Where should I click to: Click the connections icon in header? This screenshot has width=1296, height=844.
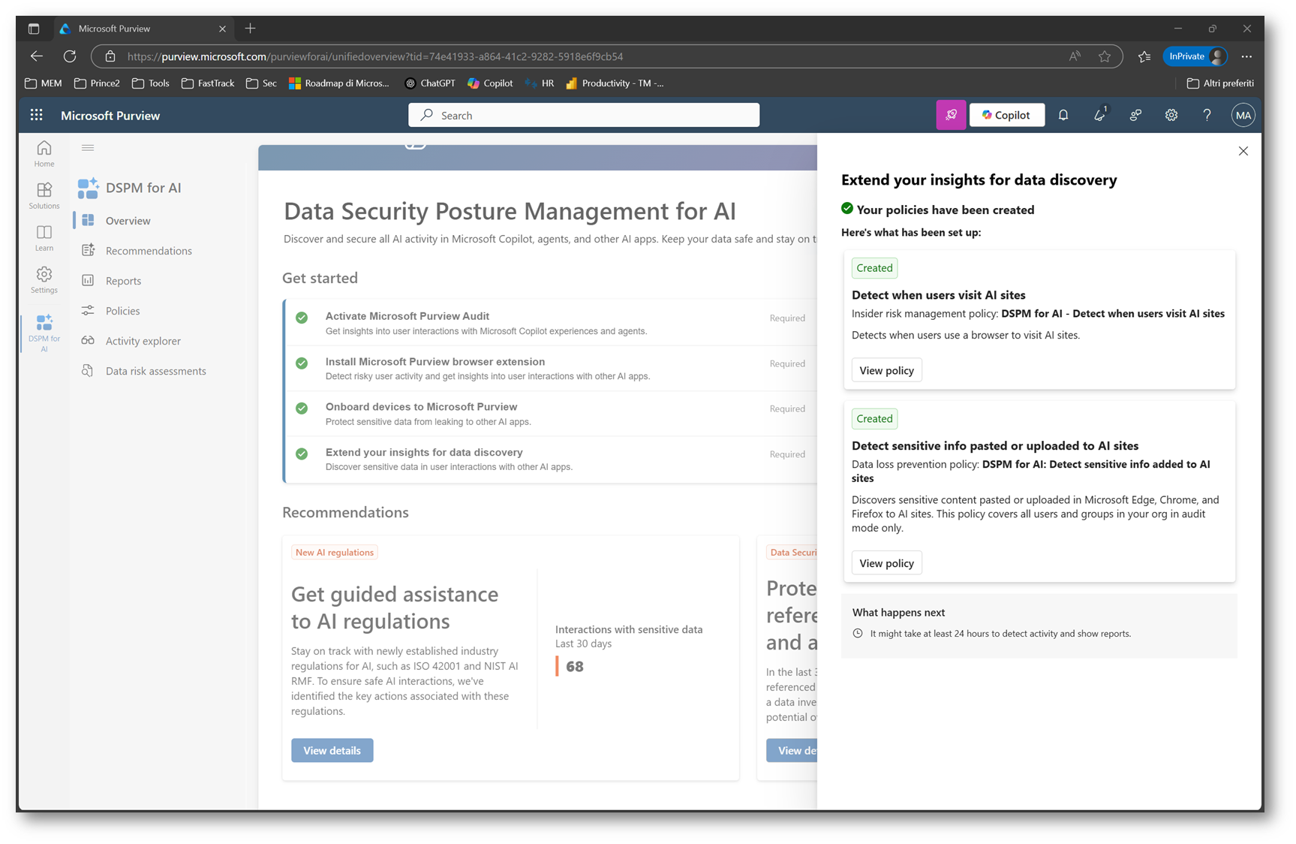point(1135,115)
